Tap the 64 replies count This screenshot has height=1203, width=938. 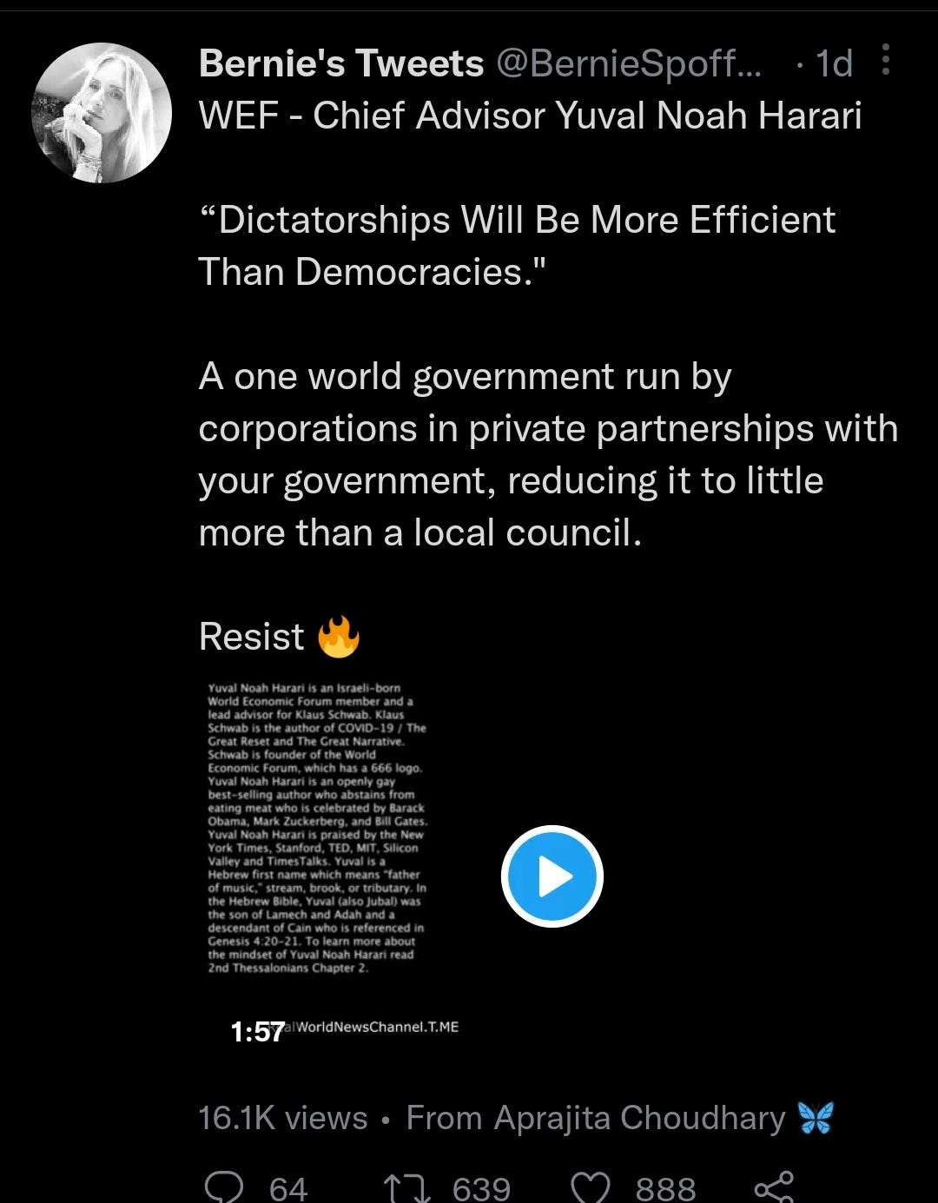click(288, 1187)
